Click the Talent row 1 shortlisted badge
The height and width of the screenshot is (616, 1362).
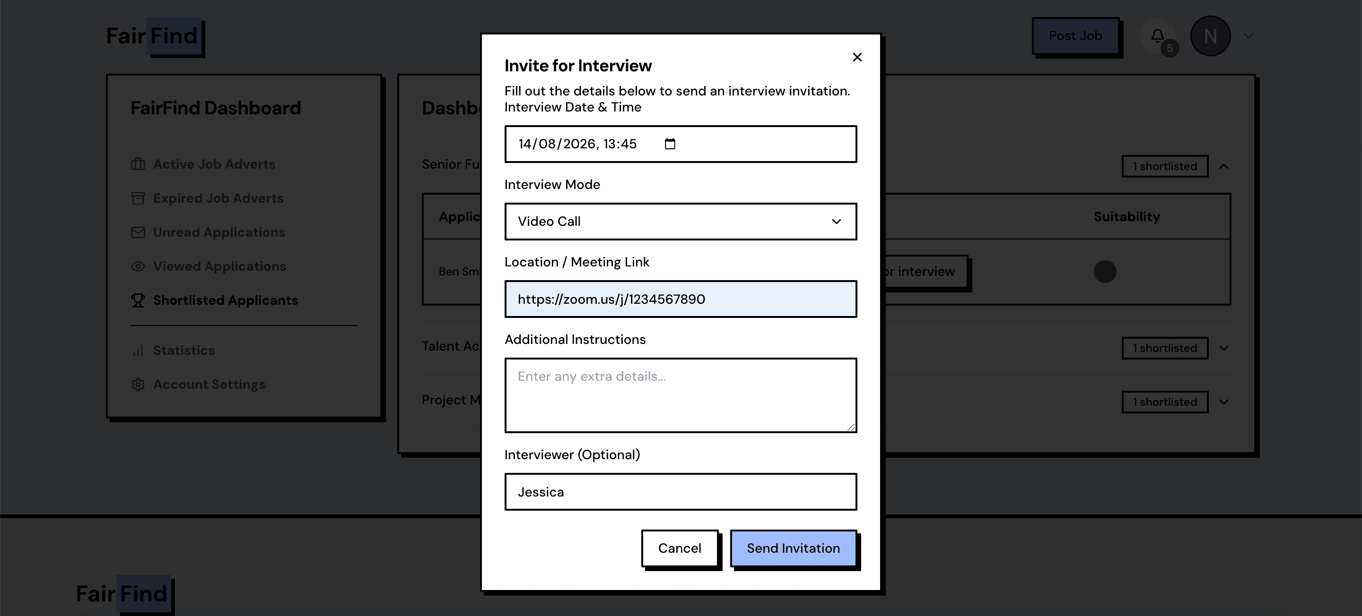pos(1165,348)
